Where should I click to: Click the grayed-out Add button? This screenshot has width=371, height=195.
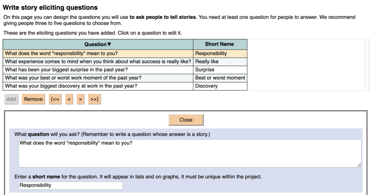click(x=11, y=99)
